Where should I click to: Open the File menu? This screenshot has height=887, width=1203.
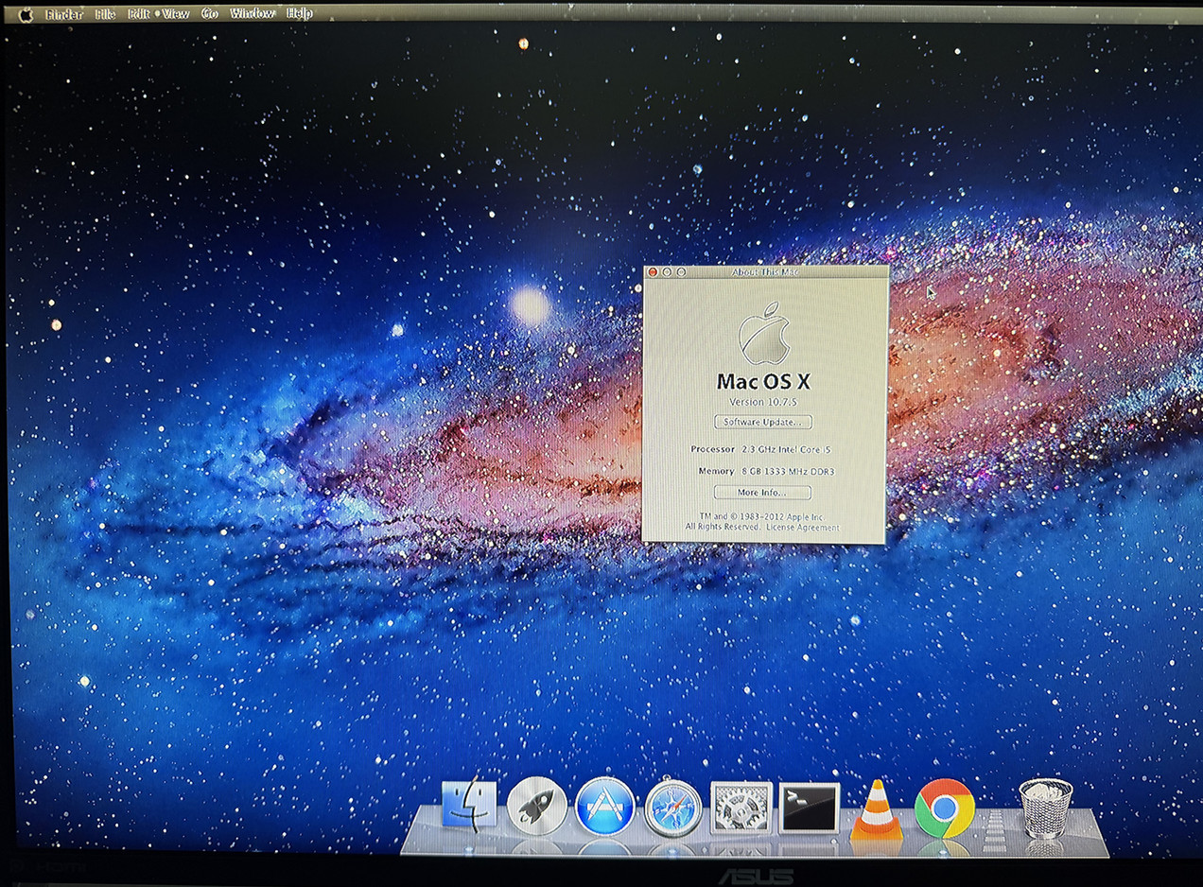[105, 14]
